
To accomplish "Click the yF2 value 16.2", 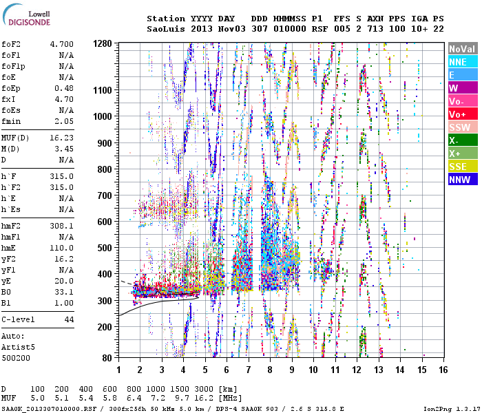I will [x=64, y=259].
